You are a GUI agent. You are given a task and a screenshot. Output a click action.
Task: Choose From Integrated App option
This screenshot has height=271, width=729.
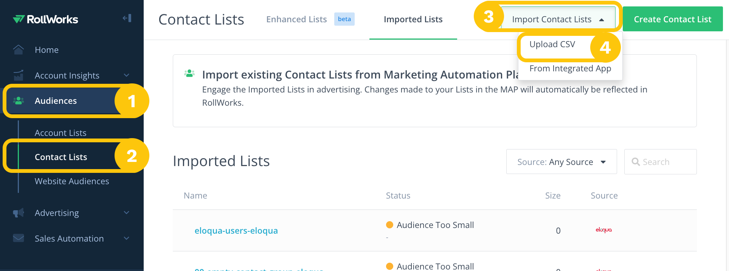point(570,68)
